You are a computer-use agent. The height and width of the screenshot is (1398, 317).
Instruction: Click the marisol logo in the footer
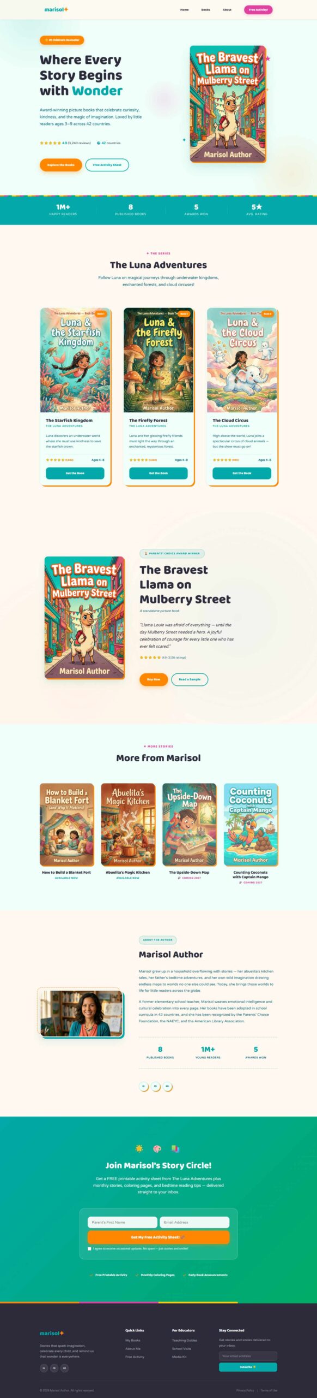coord(52,1333)
